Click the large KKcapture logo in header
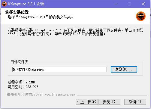151x109 pixels. tap(141, 16)
